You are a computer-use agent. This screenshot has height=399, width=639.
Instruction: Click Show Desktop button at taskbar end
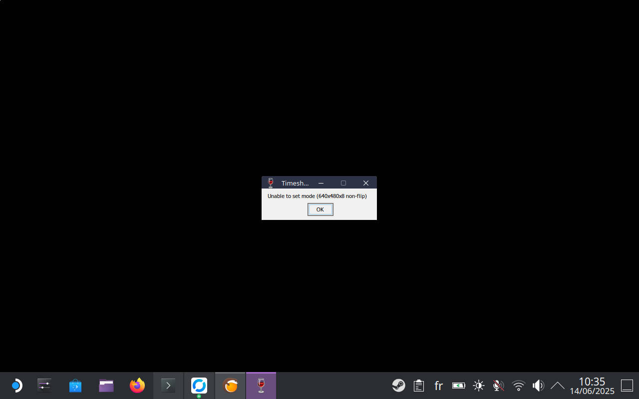point(627,386)
